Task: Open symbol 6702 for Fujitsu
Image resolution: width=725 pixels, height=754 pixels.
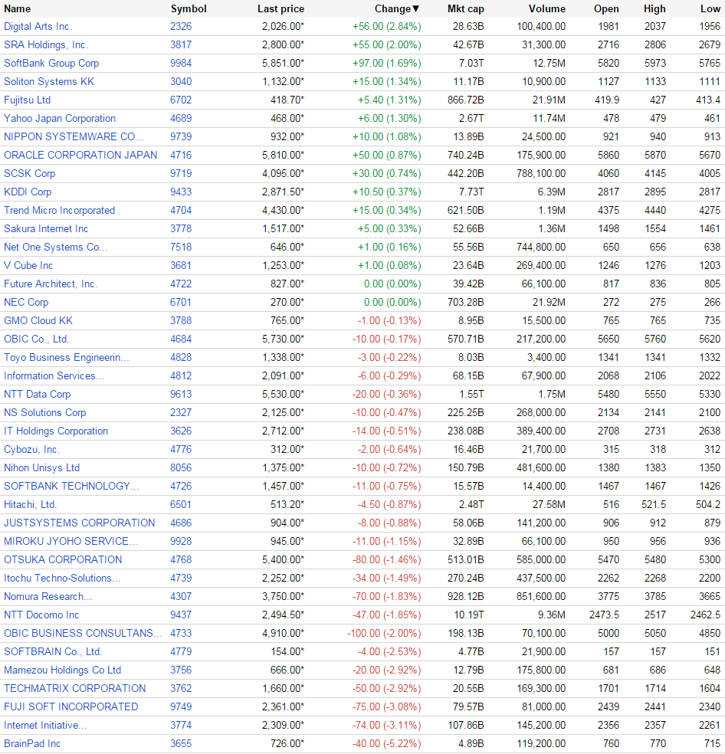Action: tap(181, 100)
